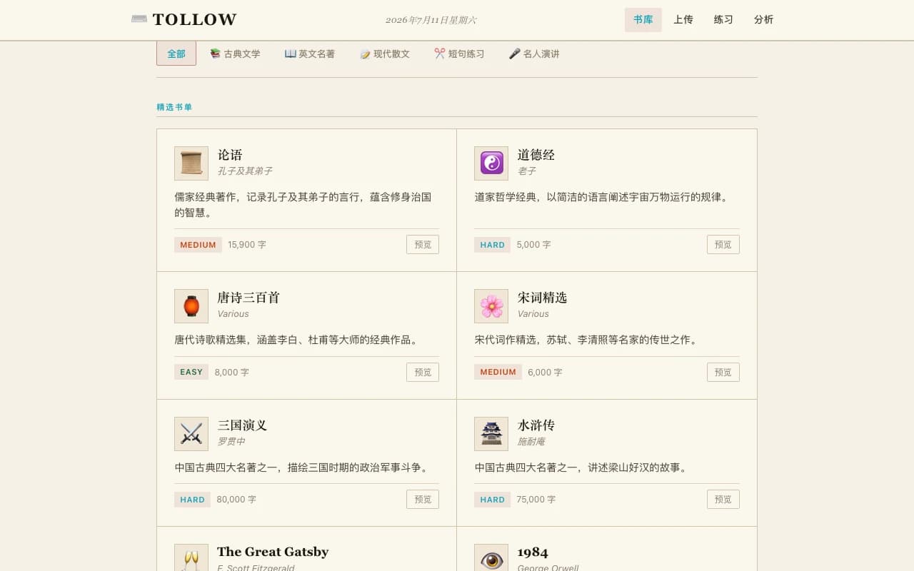Click the date 2026年7月11日星期六
This screenshot has width=914, height=571.
(x=431, y=20)
